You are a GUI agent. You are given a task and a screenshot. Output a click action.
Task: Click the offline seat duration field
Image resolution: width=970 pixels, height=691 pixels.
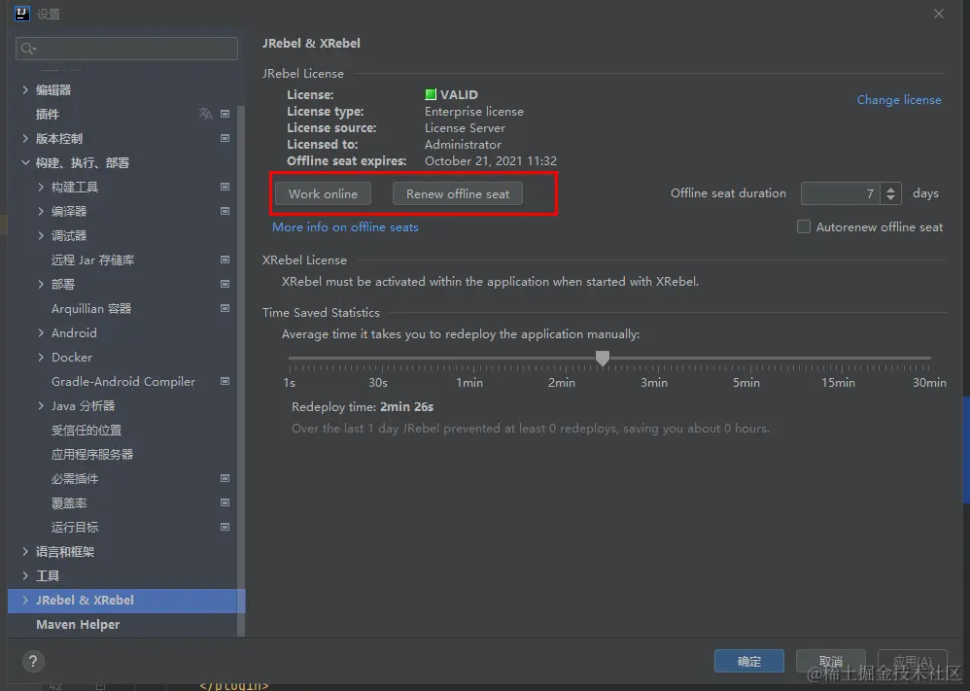[x=840, y=193]
